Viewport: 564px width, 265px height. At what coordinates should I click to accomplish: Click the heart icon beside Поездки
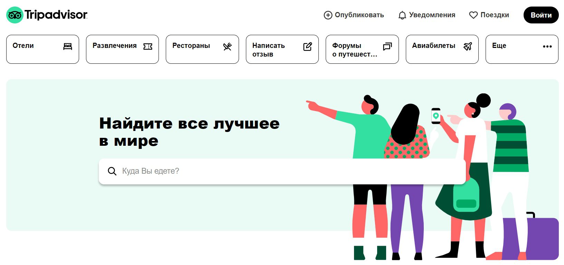tap(473, 15)
